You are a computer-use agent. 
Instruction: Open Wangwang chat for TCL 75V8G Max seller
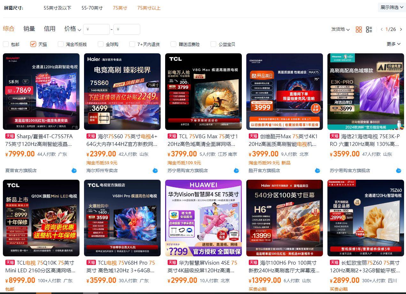236,170
